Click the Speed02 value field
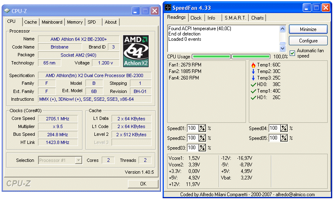Image resolution: width=333 pixels, height=199 pixels. (x=192, y=138)
